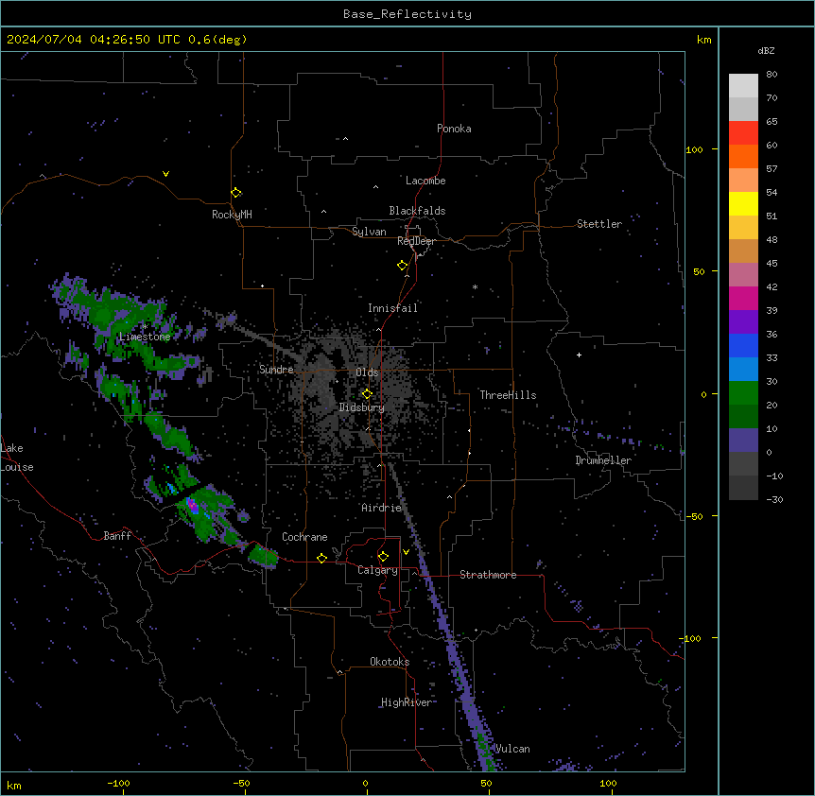Pick the bright yellow 51-54 dBZ swatch
The image size is (815, 796).
743,203
